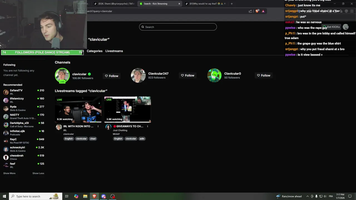This screenshot has height=200, width=356.
Task: Open schneckyirl recommended channel avatar
Action: pos(6,149)
